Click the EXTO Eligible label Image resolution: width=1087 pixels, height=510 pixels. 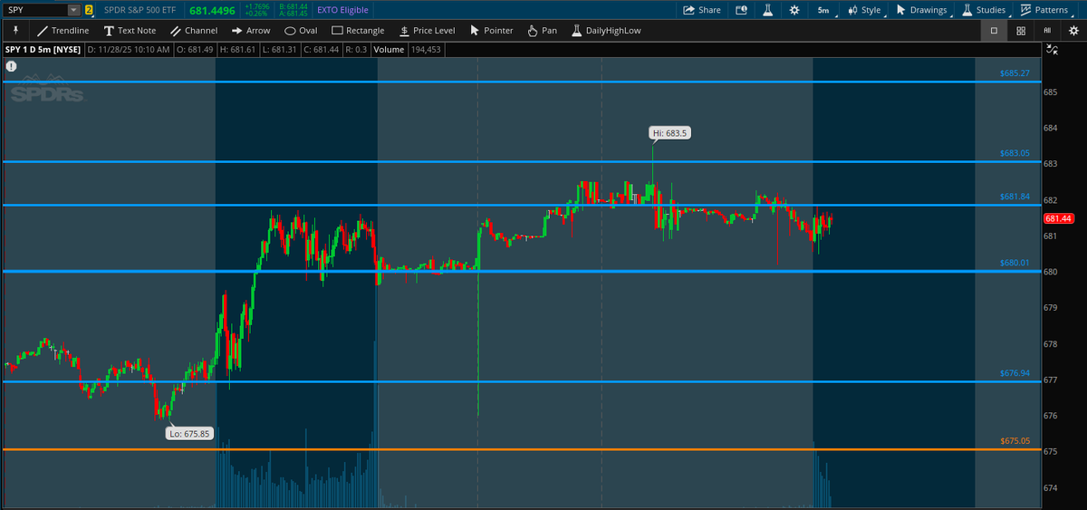[x=342, y=10]
